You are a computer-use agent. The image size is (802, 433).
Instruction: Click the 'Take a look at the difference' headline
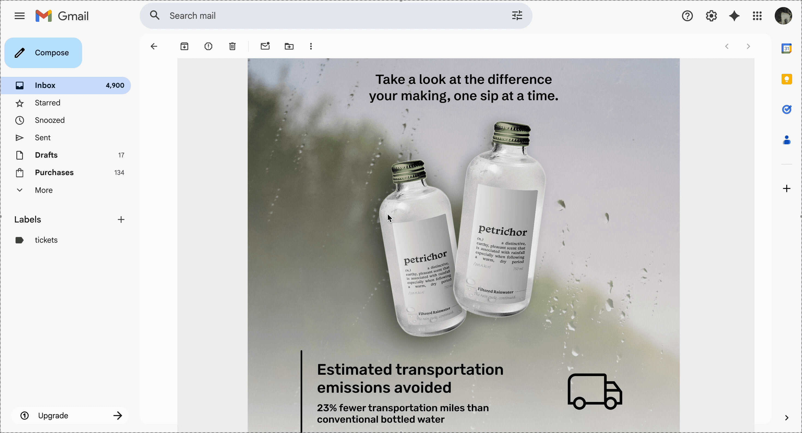tap(463, 88)
